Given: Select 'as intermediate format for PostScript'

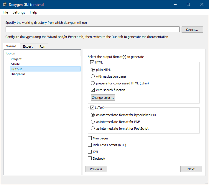Looking at the screenshot, I should pos(93,129).
